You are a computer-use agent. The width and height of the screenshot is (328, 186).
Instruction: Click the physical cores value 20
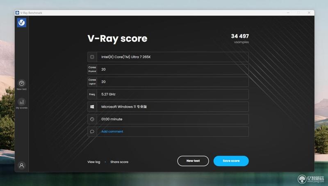tap(103, 69)
